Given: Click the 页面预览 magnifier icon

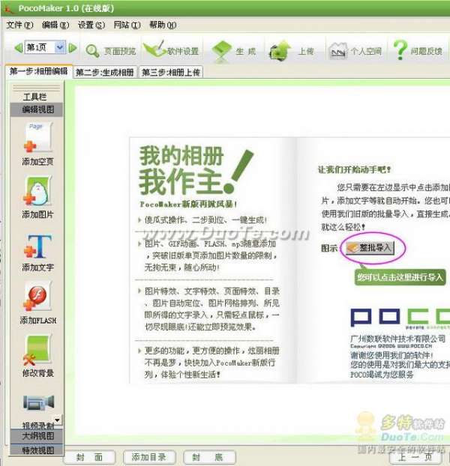Looking at the screenshot, I should [x=92, y=51].
